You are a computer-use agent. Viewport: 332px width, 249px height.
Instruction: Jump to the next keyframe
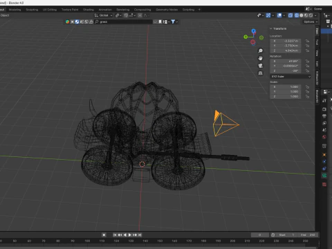coord(135,234)
